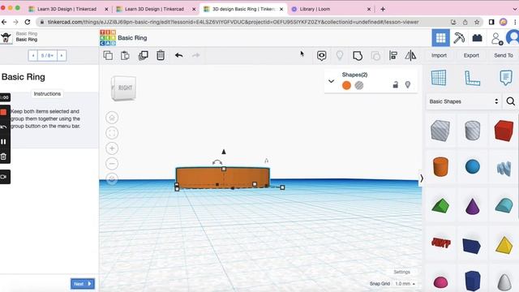Choose the Scribble shape
This screenshot has width=519, height=292.
pos(504,168)
